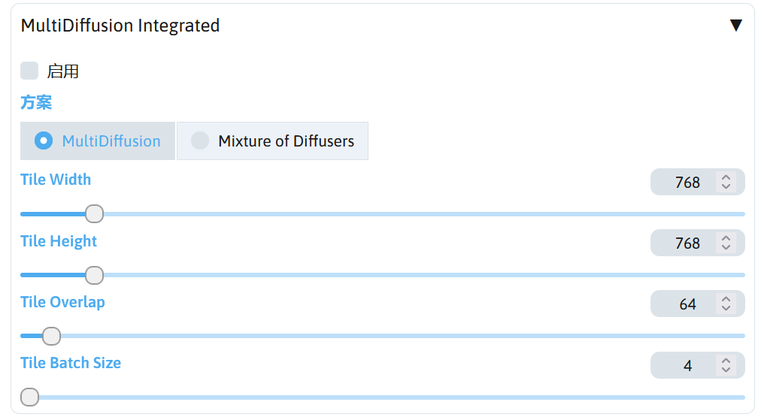Choose Mixture of Diffusers method
The height and width of the screenshot is (417, 758).
[x=199, y=141]
